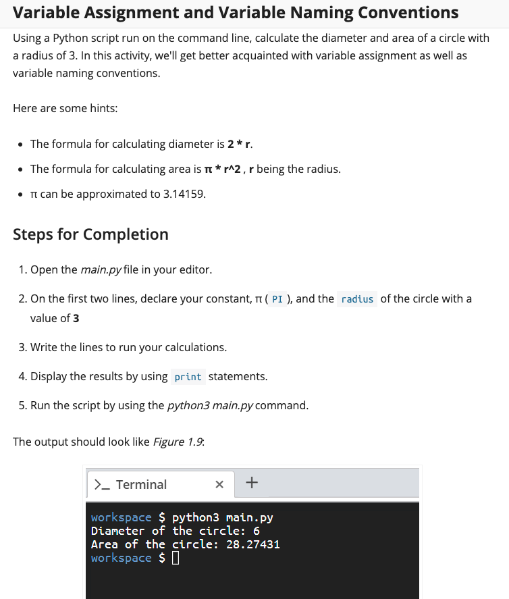Expand the Steps for Completion heading
Screen dimensions: 509x599
tap(90, 234)
